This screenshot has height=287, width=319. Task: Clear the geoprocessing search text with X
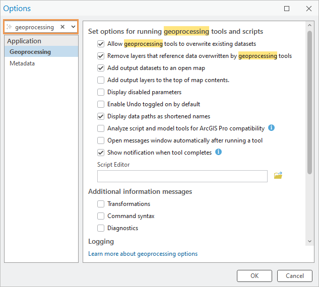click(x=62, y=27)
